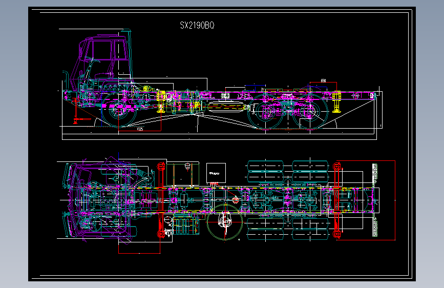Click the 830 dimension label

tap(323, 81)
